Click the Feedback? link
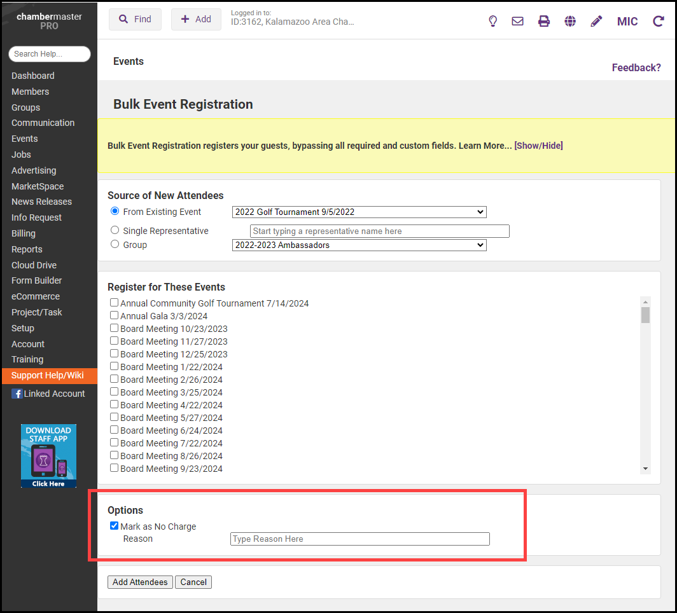This screenshot has width=677, height=613. pyautogui.click(x=636, y=67)
